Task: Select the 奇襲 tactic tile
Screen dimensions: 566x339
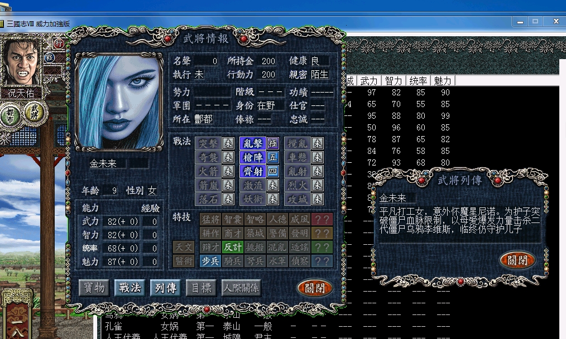Action: click(208, 157)
